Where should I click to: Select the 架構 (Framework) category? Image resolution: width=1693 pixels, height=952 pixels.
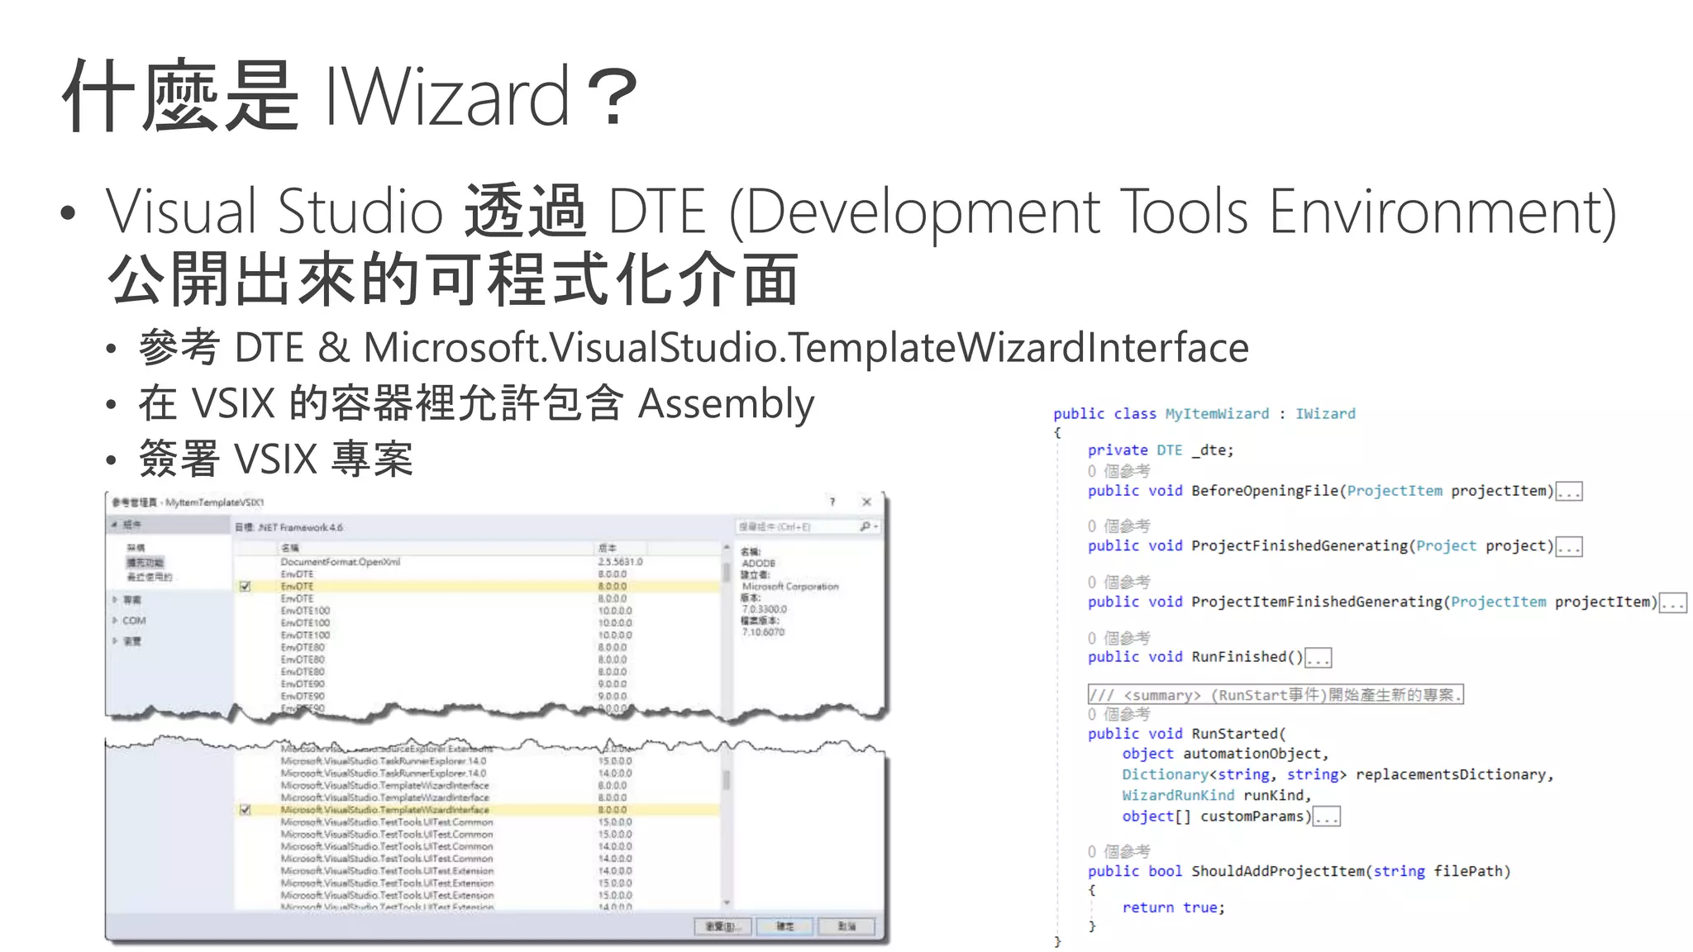point(136,548)
